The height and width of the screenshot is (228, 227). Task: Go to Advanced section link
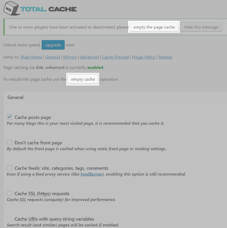point(89,57)
